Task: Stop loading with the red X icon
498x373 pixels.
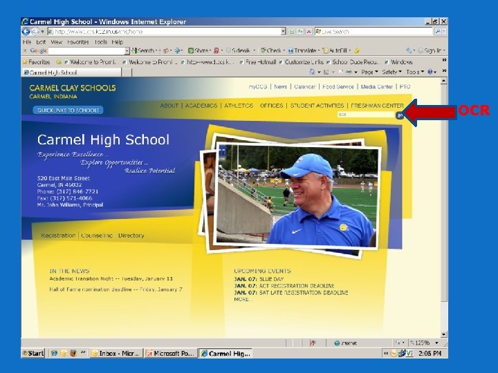Action: coord(308,31)
